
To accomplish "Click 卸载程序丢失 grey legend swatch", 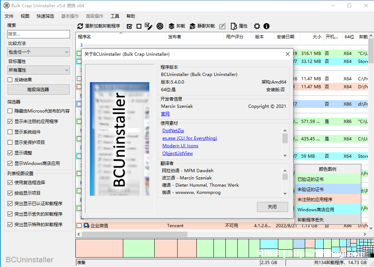I will [x=328, y=220].
